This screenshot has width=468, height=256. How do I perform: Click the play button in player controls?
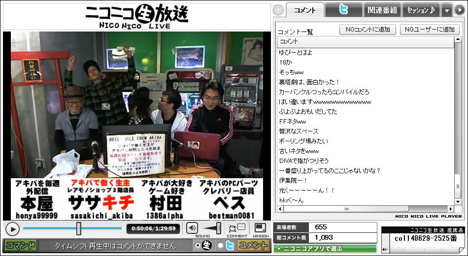[x=12, y=229]
